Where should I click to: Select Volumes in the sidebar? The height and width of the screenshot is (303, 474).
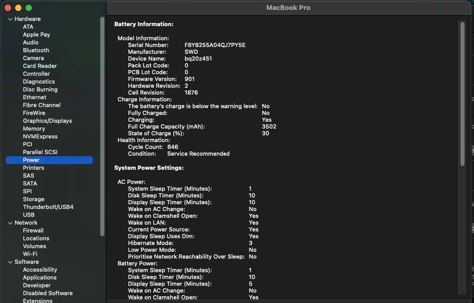pos(34,246)
